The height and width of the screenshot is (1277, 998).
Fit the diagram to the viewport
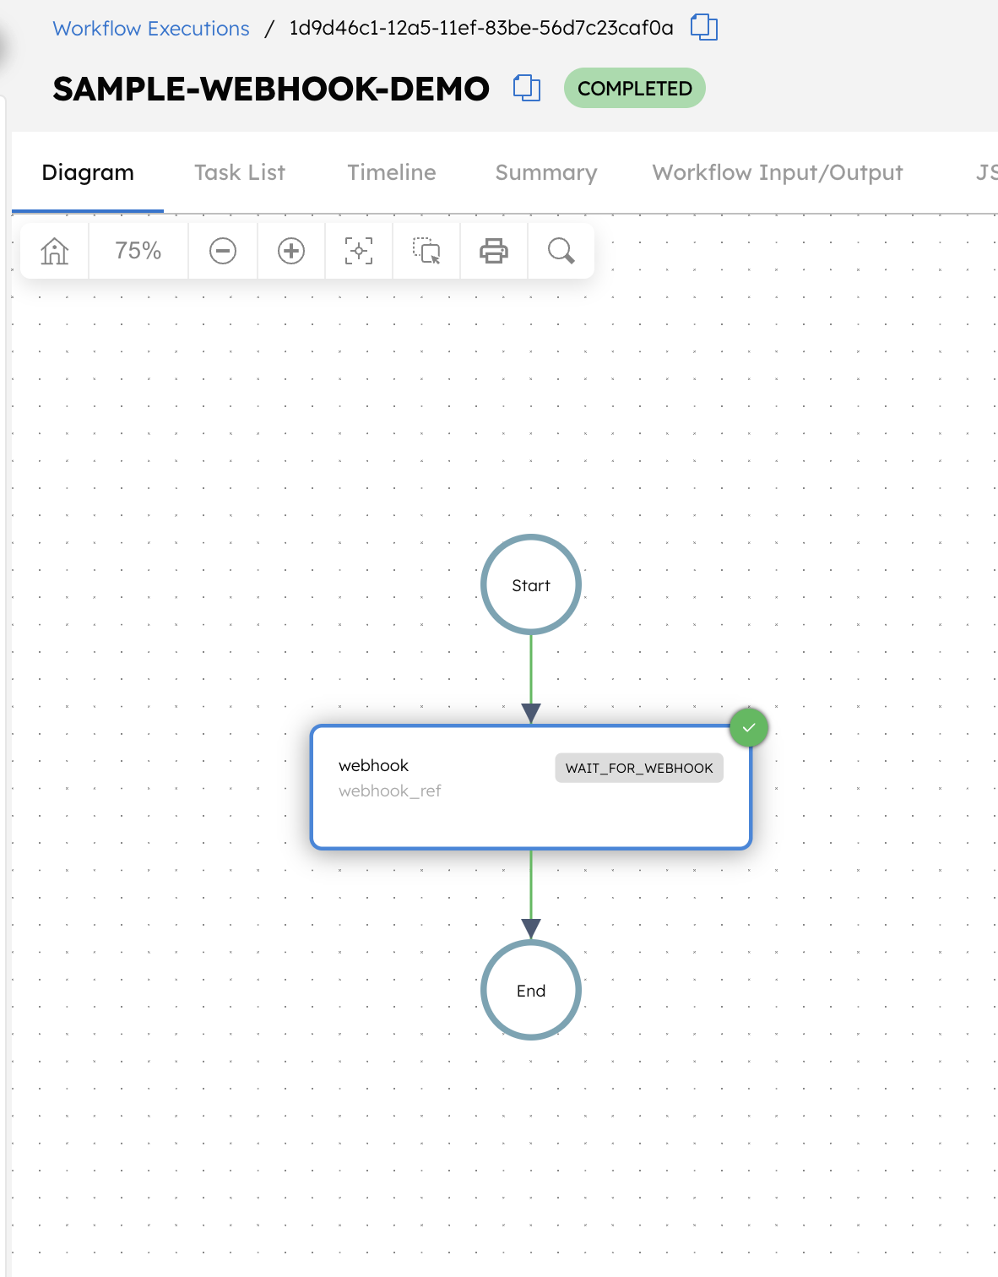[x=358, y=251]
